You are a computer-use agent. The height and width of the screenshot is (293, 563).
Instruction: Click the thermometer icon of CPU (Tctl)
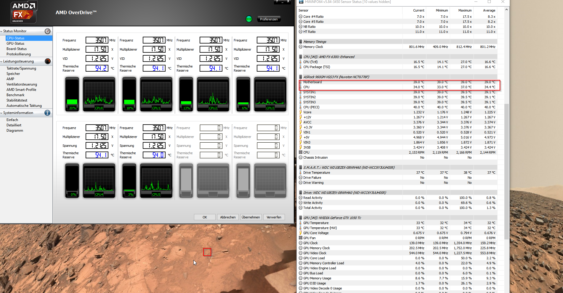point(301,62)
